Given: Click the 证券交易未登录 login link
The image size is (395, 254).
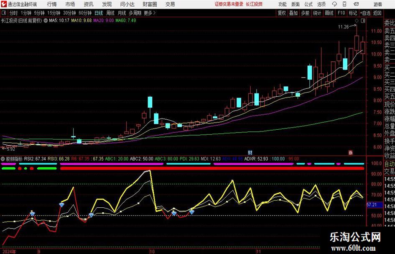Looking at the screenshot, I should (229, 4).
